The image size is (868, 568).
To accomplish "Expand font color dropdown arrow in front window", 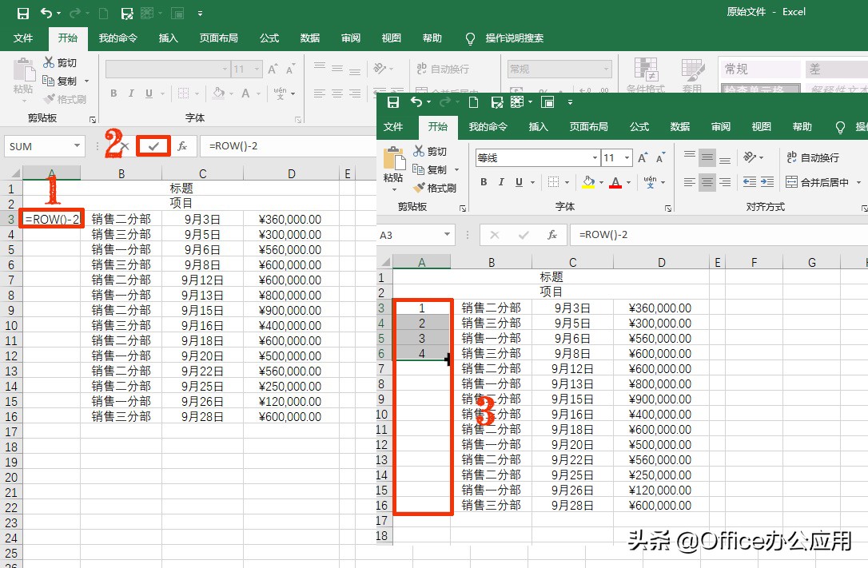I will point(628,182).
